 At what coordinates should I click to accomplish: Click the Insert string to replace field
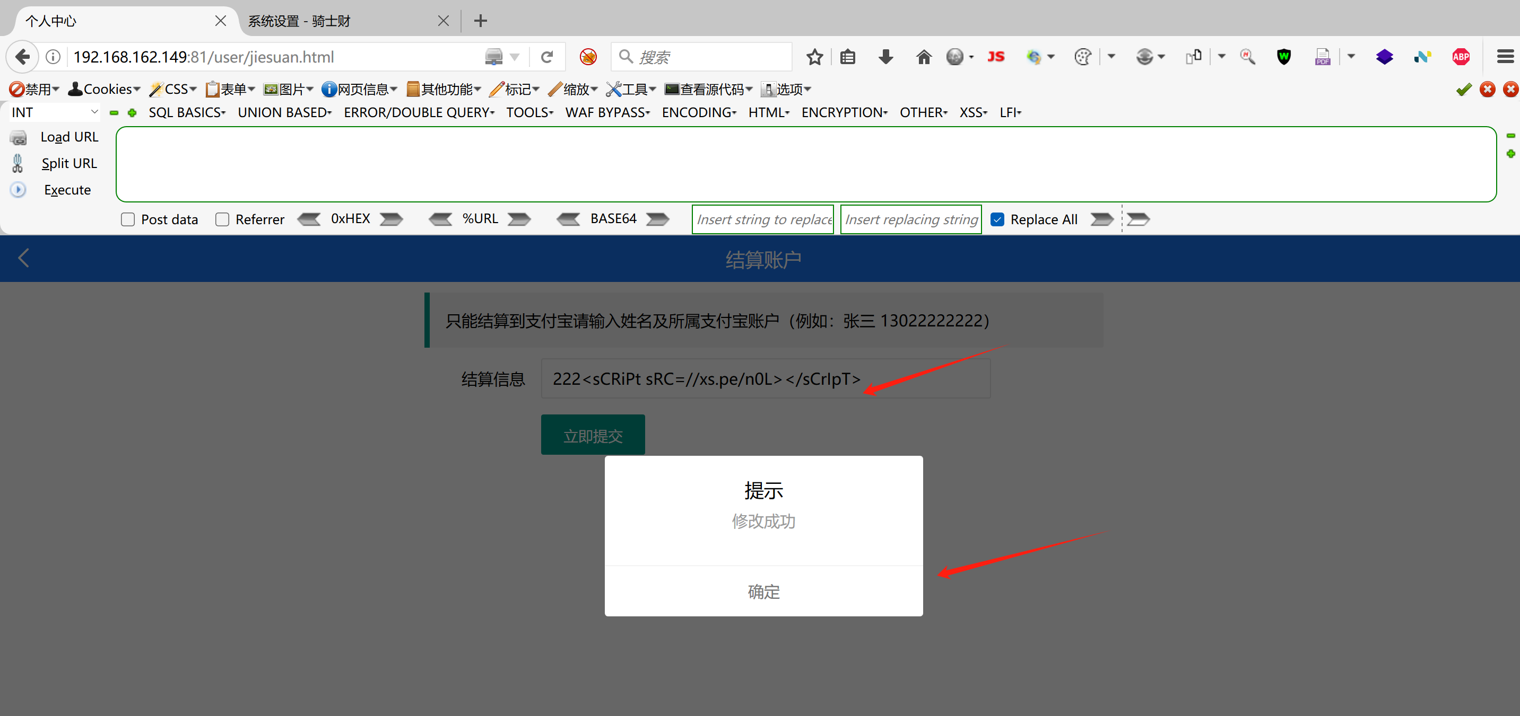762,220
